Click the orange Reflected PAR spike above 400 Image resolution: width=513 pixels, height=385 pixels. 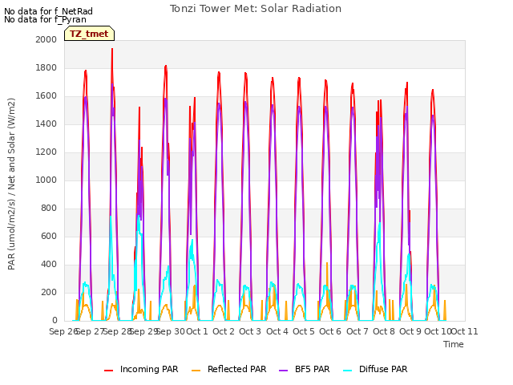tap(327, 264)
